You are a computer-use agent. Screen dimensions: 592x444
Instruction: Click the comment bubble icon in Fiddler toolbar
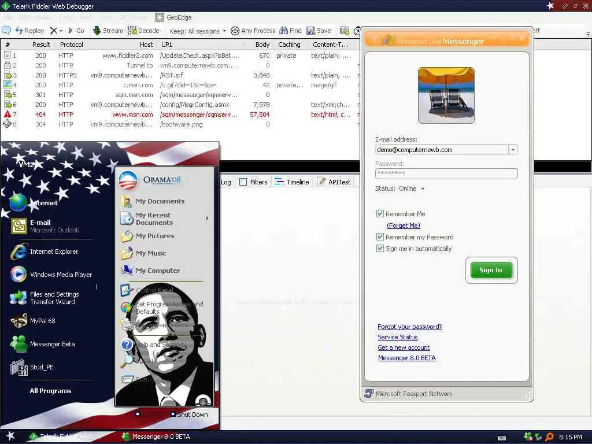coord(6,31)
